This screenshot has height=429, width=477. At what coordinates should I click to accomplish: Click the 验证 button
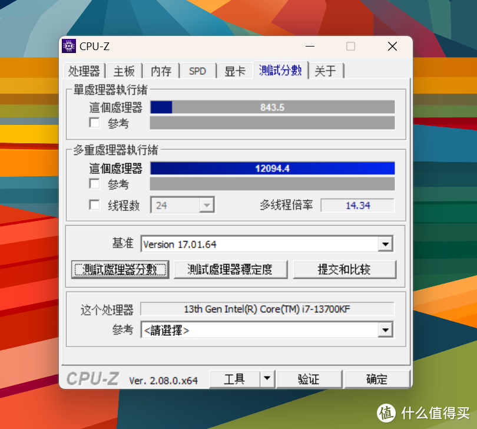(x=309, y=379)
